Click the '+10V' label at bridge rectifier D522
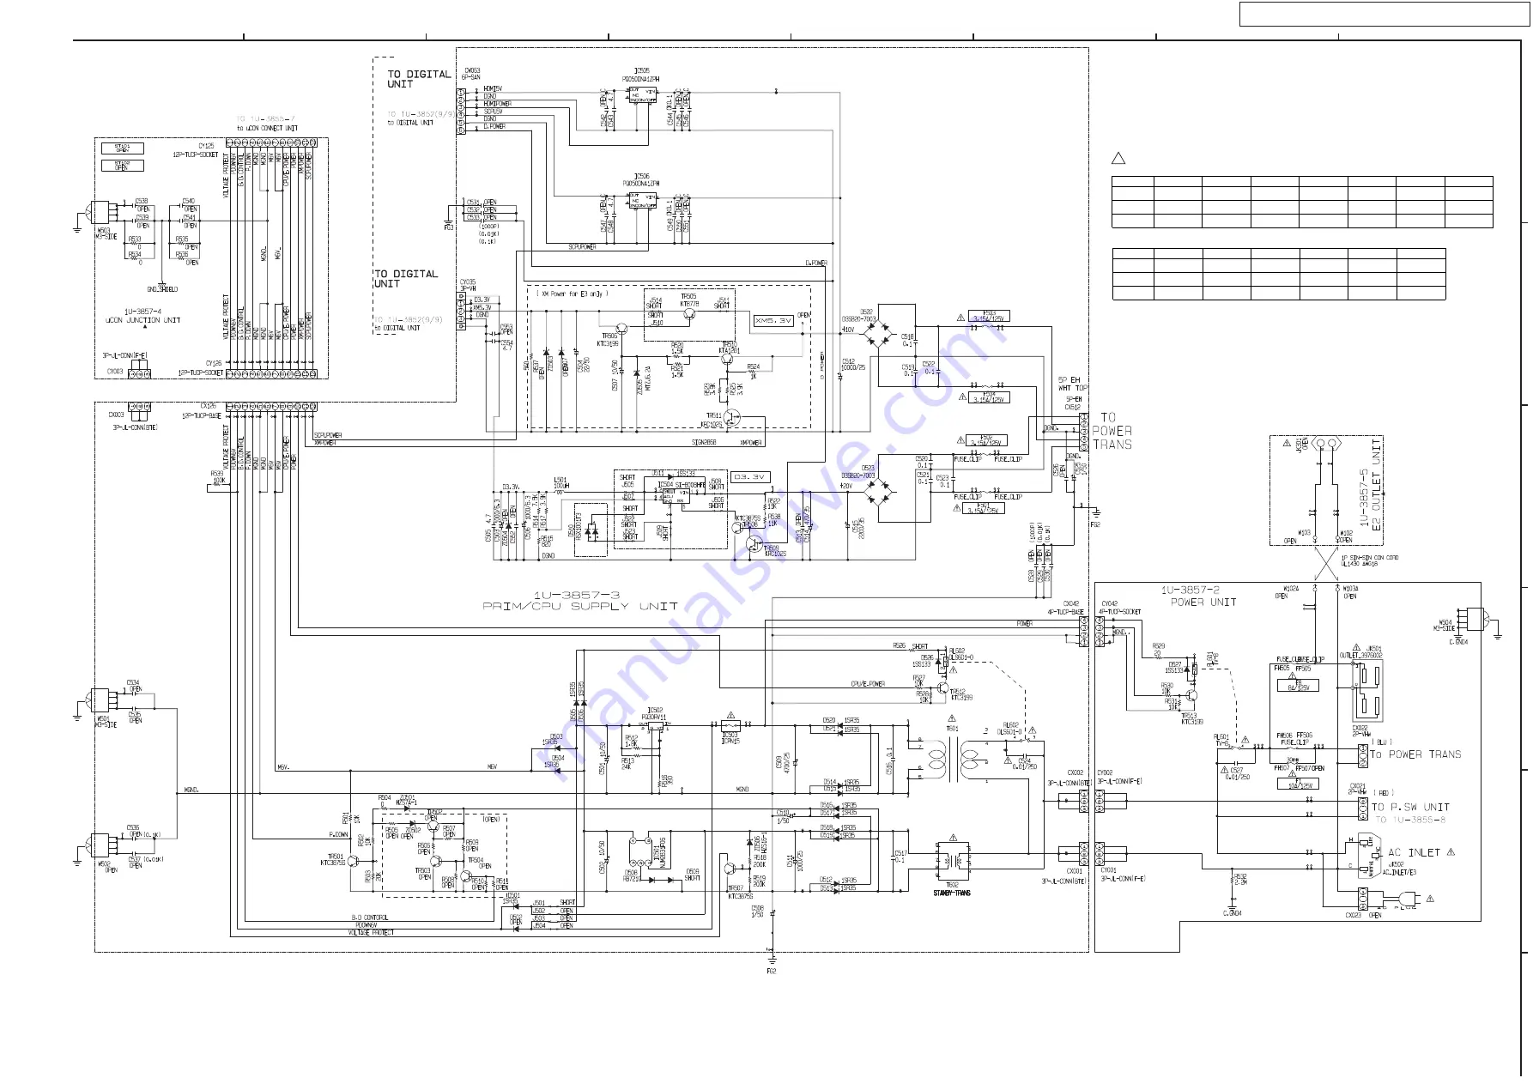Screen dimensions: 1533x1084 848,330
